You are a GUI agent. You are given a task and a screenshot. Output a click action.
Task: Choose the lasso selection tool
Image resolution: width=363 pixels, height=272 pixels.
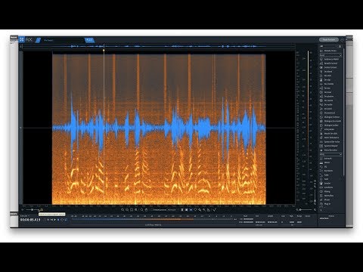[x=195, y=210]
